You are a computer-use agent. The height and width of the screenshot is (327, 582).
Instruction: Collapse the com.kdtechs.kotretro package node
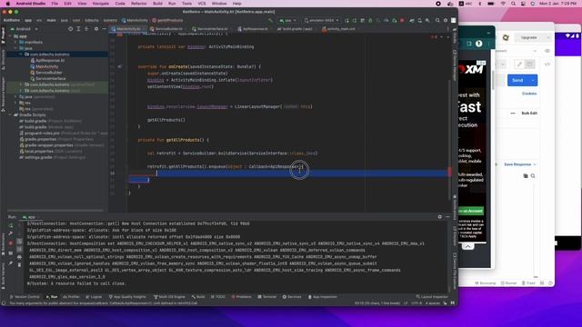click(21, 54)
